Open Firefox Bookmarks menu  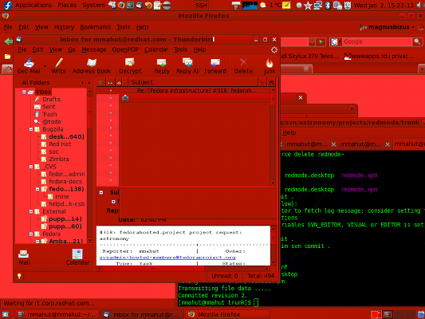(x=95, y=27)
